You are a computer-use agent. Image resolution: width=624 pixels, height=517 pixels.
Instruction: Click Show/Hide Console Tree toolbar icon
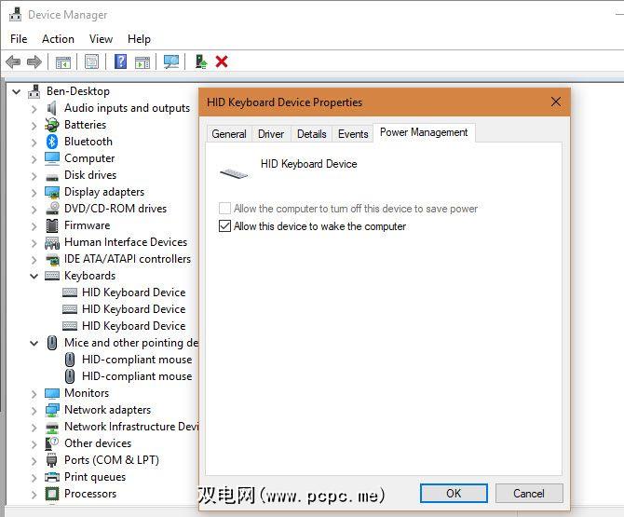[x=63, y=62]
